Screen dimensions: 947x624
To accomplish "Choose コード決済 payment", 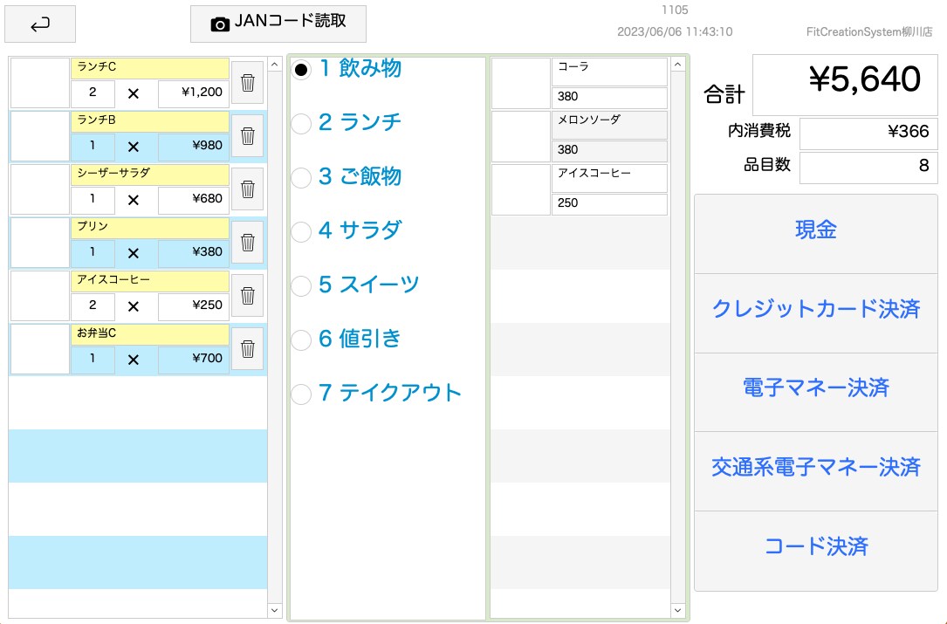I will point(816,551).
